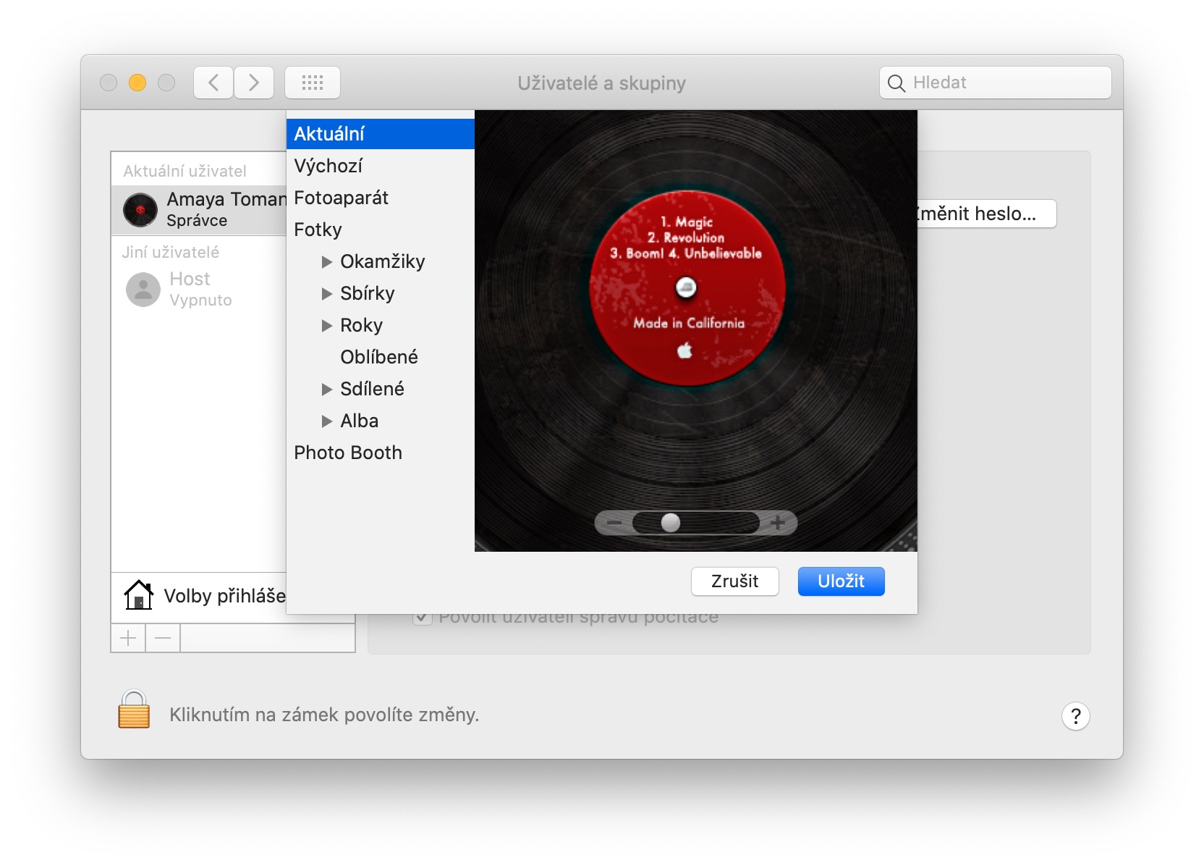Expand the Okamžiky disclosure triangle
The height and width of the screenshot is (866, 1204).
point(326,261)
